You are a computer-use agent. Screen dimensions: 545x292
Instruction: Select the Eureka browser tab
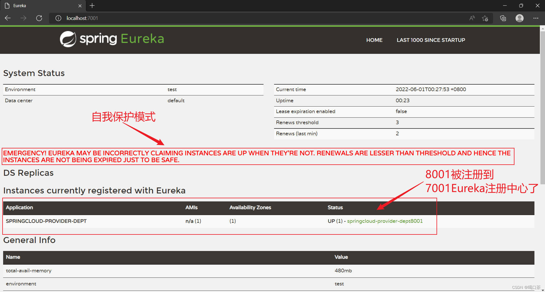43,6
